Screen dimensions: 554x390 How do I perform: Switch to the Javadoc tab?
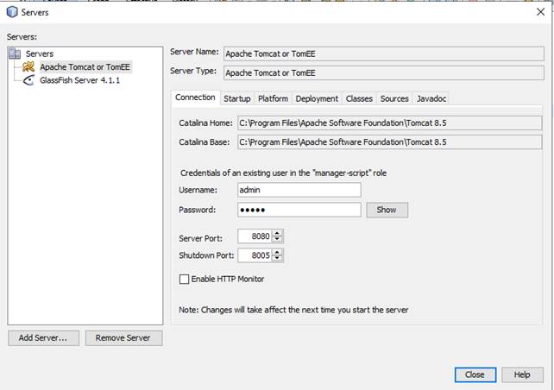[x=431, y=98]
